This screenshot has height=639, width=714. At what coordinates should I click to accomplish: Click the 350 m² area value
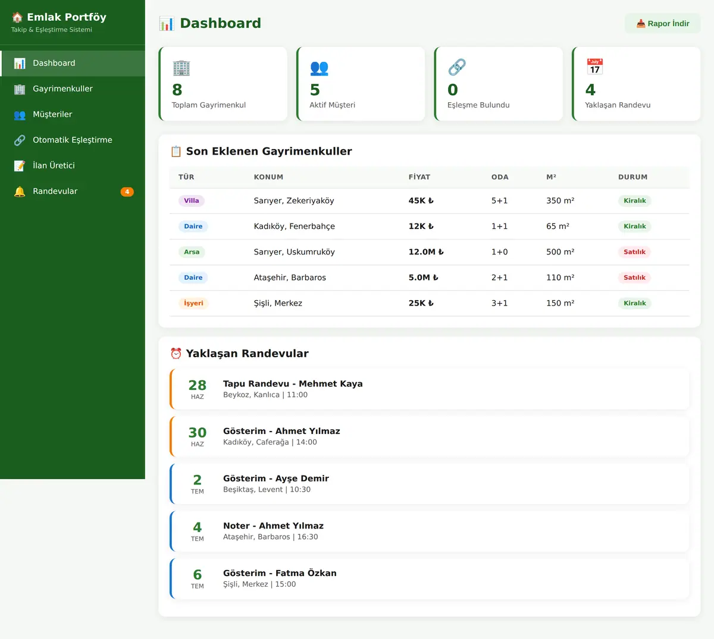pos(560,201)
